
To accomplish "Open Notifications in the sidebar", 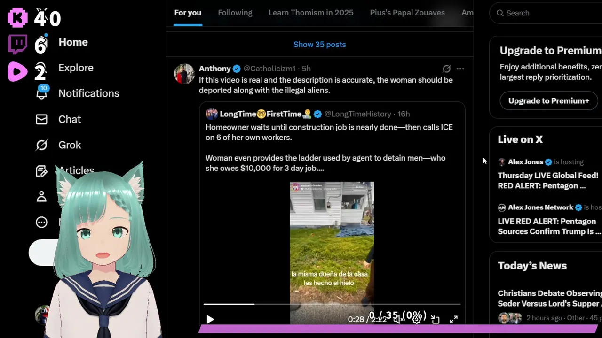I will [88, 93].
